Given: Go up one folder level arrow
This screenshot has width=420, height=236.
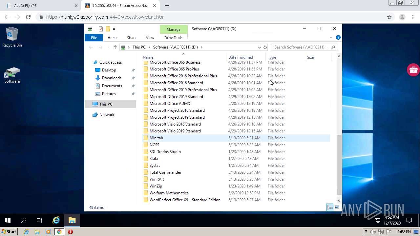Looking at the screenshot, I should pyautogui.click(x=115, y=47).
